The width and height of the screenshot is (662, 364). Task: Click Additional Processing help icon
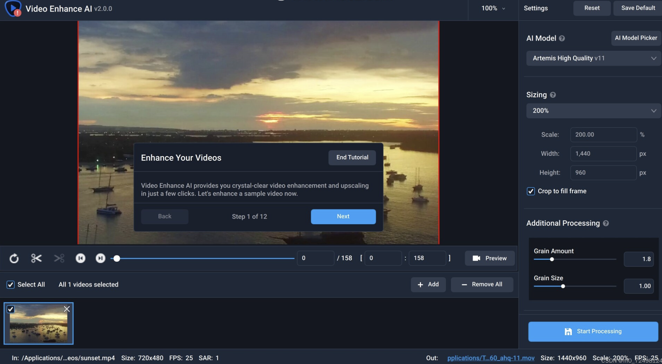[x=606, y=223]
